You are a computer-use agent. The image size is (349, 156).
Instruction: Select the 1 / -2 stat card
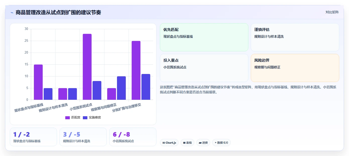tap(33, 137)
